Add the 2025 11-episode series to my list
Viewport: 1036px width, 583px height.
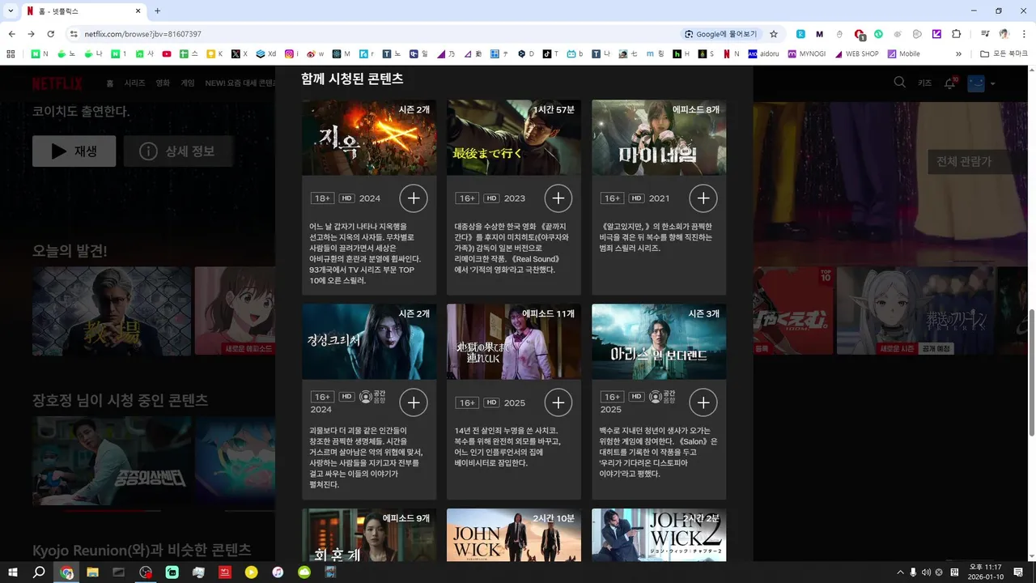coord(558,402)
